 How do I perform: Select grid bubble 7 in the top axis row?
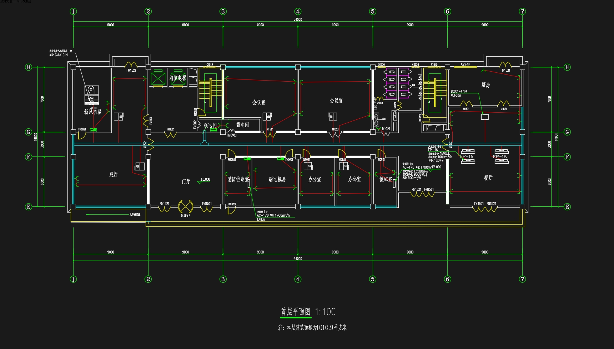pos(522,11)
